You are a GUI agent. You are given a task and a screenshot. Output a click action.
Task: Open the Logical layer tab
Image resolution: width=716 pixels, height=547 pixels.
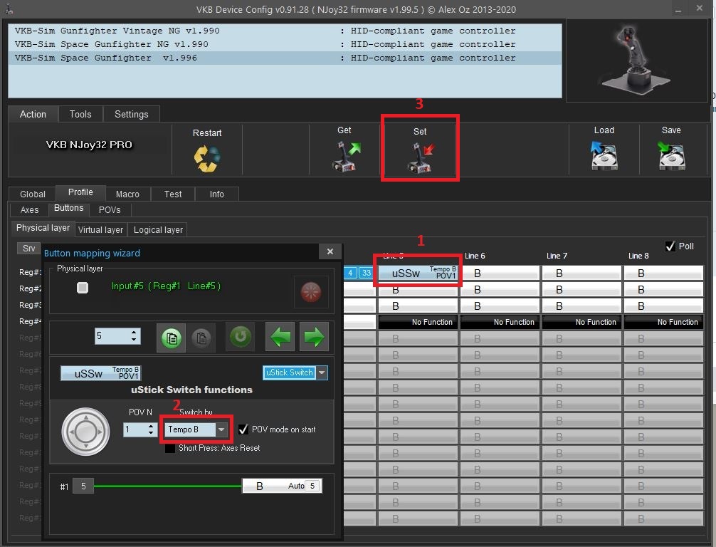point(158,230)
